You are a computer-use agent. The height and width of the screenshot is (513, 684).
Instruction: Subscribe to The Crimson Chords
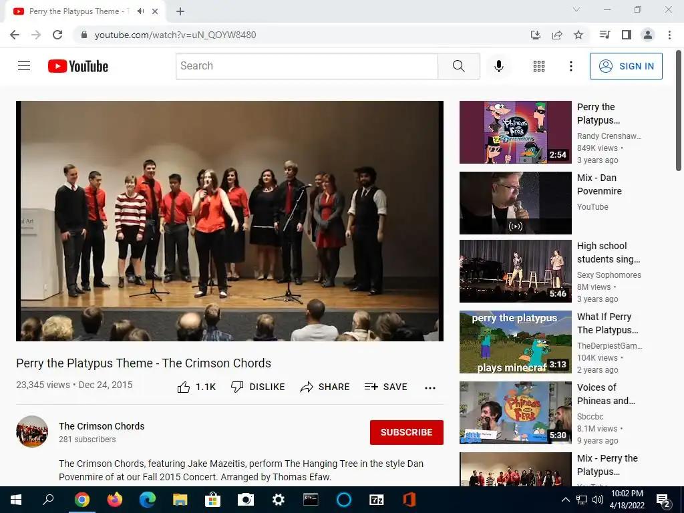[x=407, y=432]
